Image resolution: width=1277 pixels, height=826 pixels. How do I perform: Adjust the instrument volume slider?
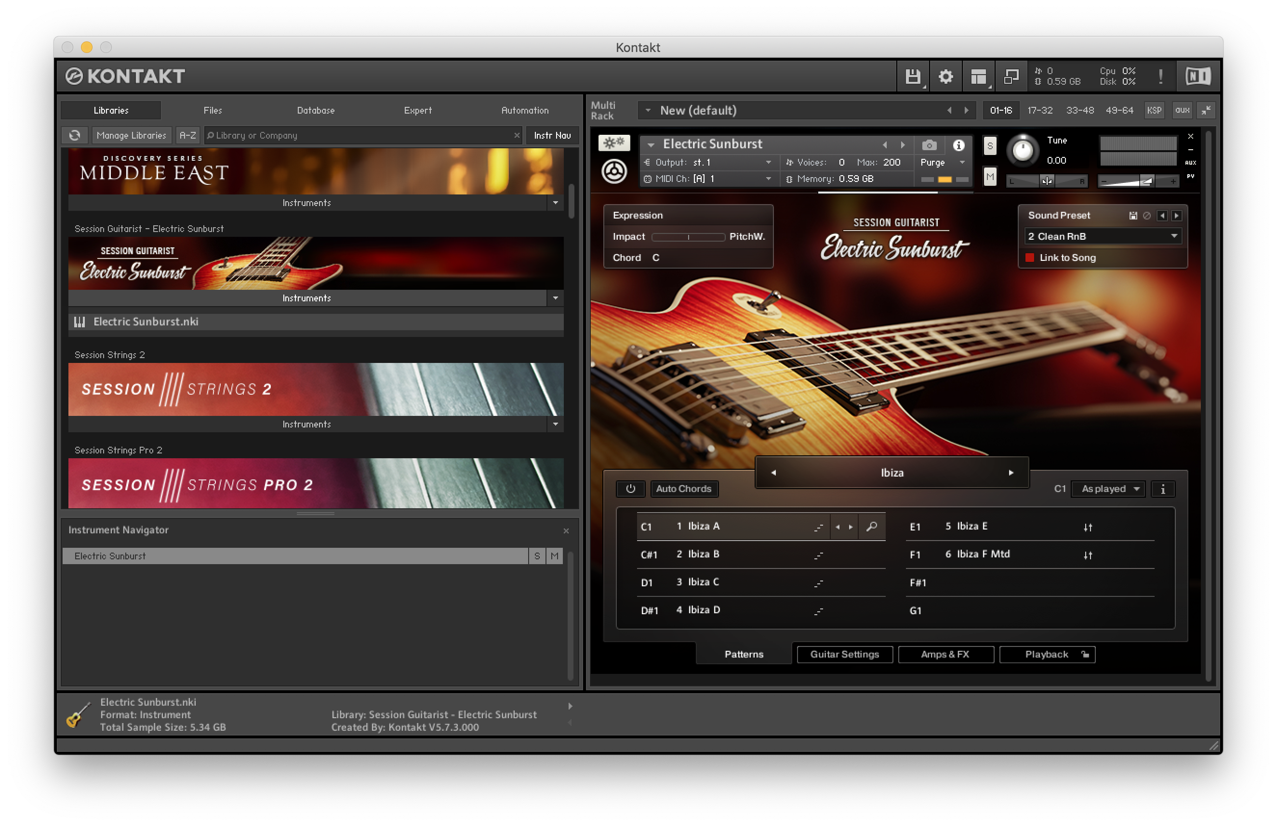[x=1138, y=181]
